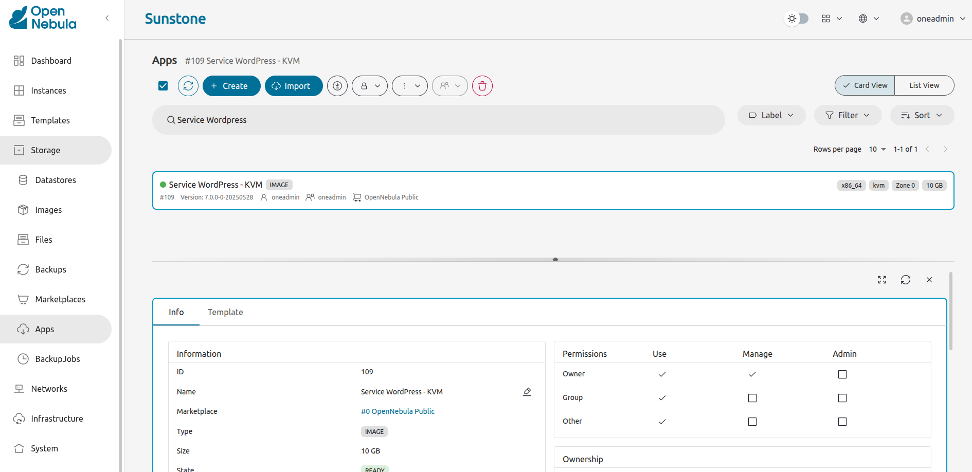Click the pencil icon to rename app
Screen dimensions: 972x472
(527, 392)
